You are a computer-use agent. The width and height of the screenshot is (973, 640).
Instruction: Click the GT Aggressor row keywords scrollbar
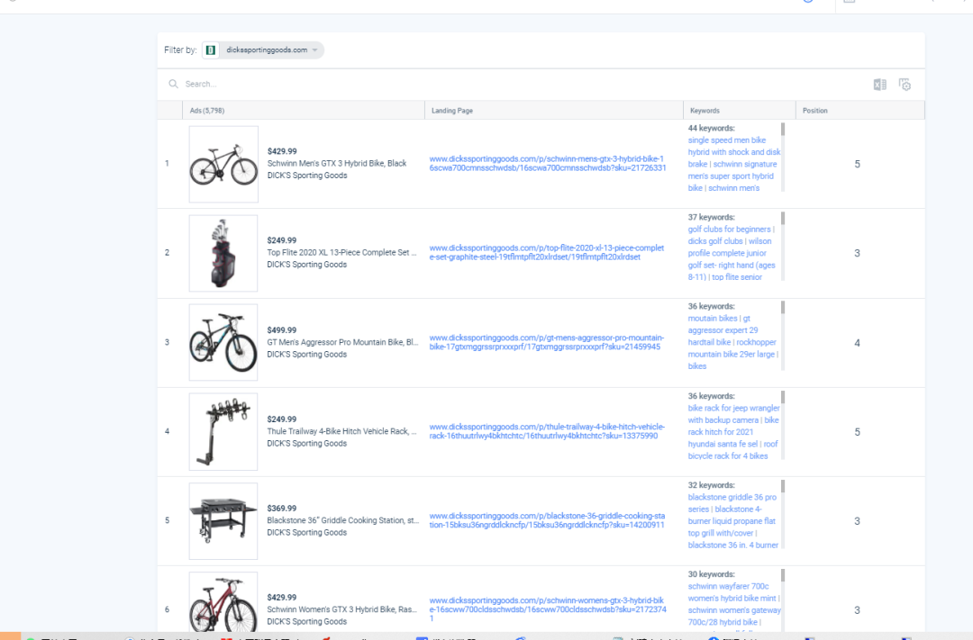(x=783, y=309)
